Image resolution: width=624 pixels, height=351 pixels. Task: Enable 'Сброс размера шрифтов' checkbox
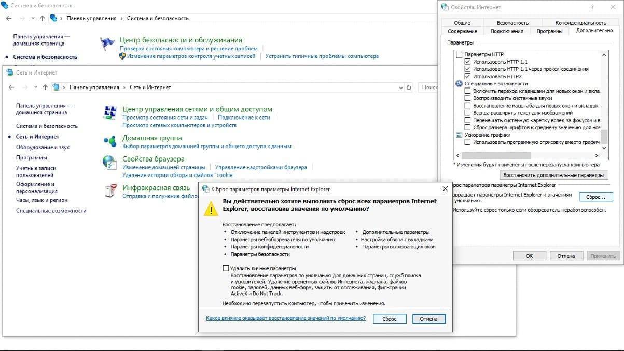pos(467,127)
